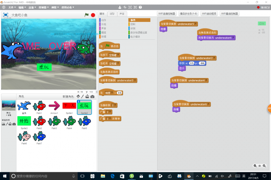The height and width of the screenshot is (180, 271).
Task: Click the M-RCU red connection indicator
Action: [258, 7]
